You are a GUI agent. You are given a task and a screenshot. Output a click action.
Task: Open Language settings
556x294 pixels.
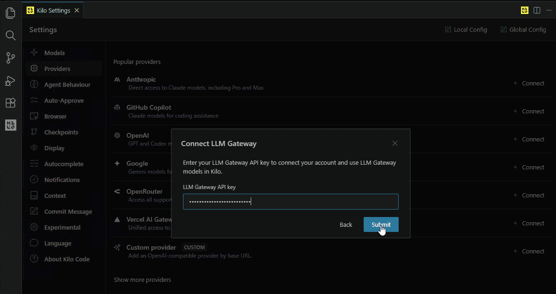(x=63, y=243)
